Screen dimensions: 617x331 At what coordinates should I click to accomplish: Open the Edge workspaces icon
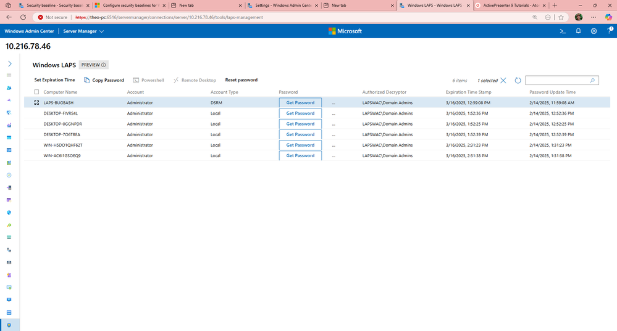pos(8,6)
